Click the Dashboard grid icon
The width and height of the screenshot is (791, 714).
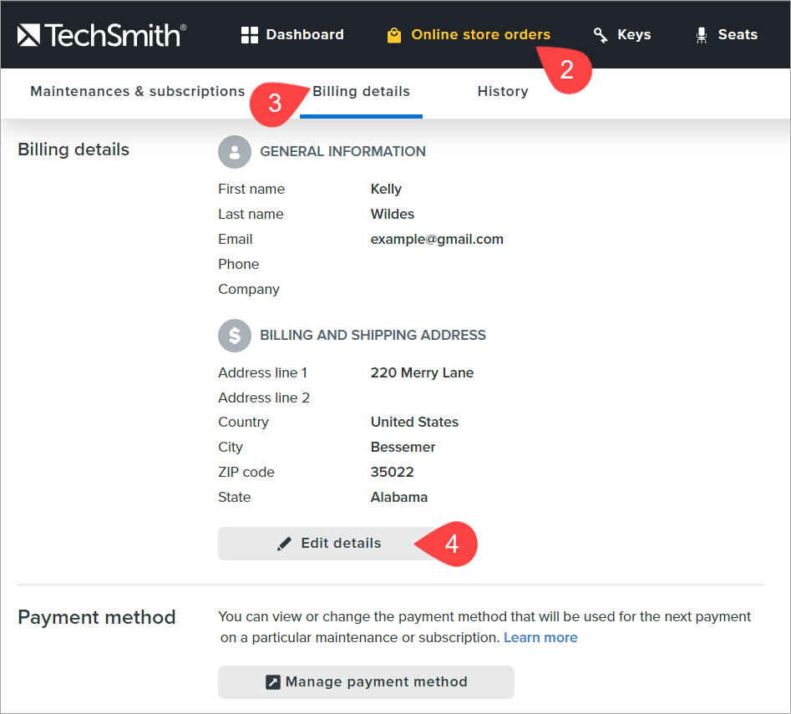point(249,35)
